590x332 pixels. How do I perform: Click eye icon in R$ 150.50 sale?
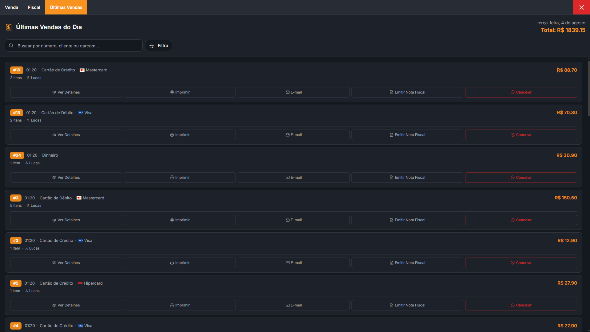54,220
